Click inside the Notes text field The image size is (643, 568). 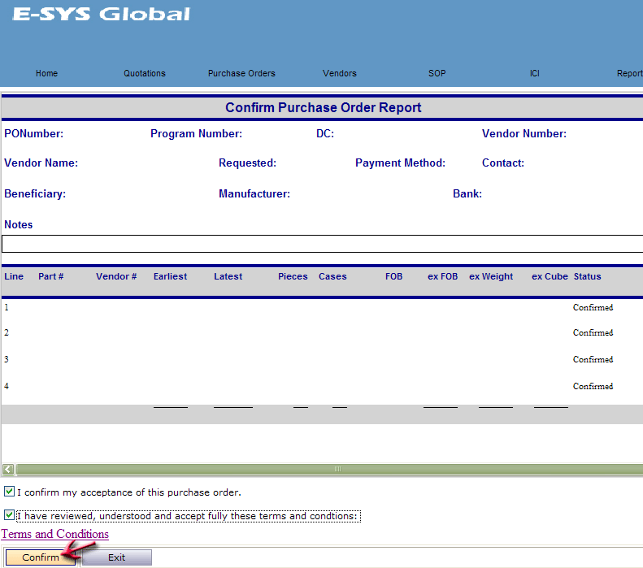point(323,244)
